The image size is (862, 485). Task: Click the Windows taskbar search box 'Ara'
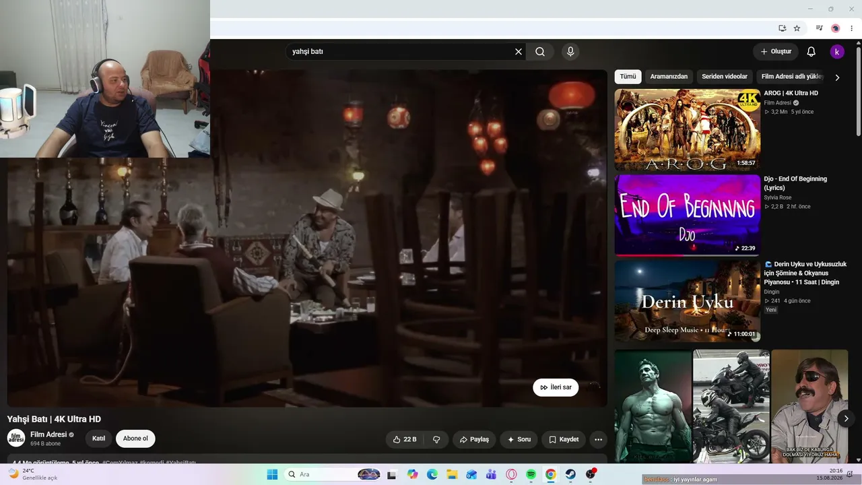point(333,474)
